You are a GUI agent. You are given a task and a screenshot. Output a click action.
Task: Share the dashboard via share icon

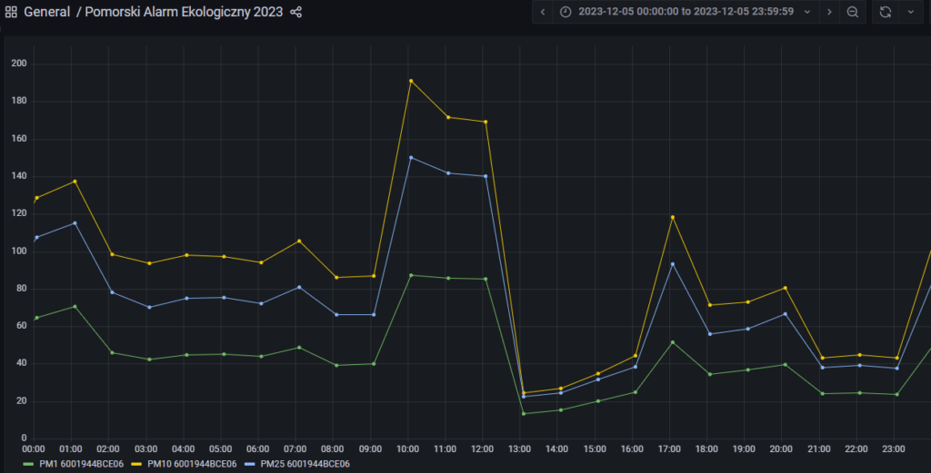[x=295, y=13]
